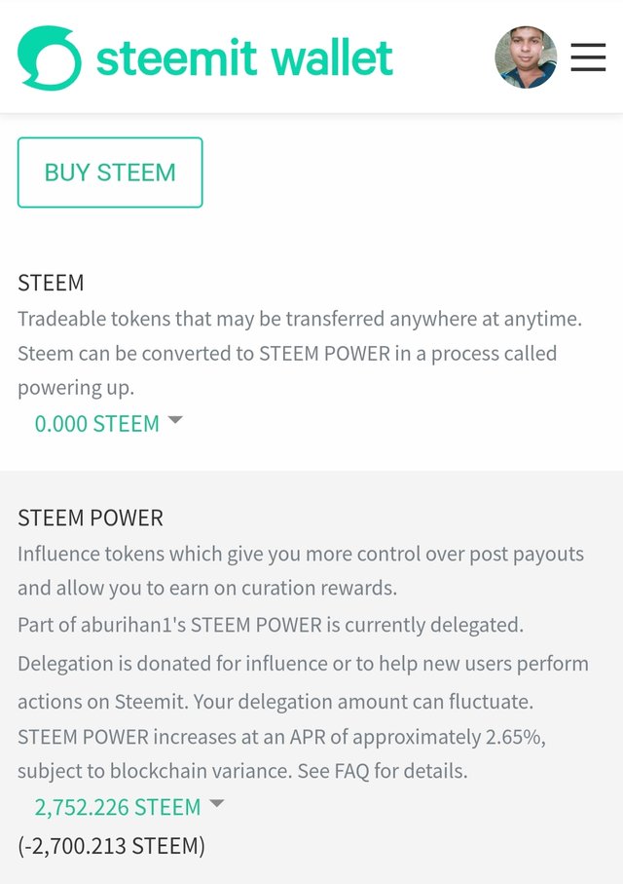Open the 0.000 STEEM balance dropdown
Screen dimensions: 623x884
pos(97,424)
